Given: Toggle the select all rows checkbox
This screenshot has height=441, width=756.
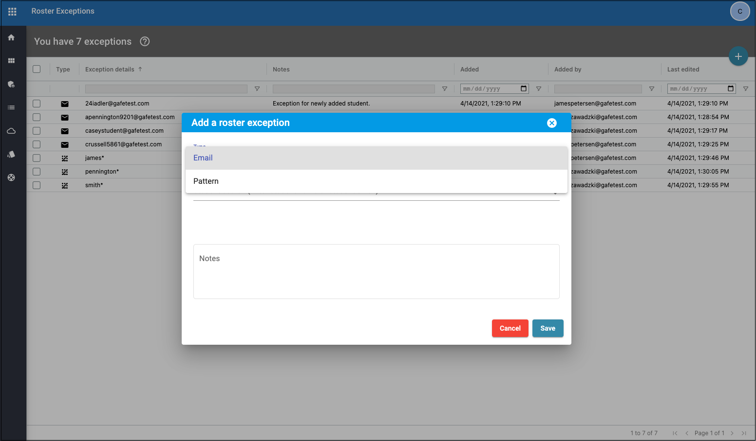Looking at the screenshot, I should tap(37, 69).
